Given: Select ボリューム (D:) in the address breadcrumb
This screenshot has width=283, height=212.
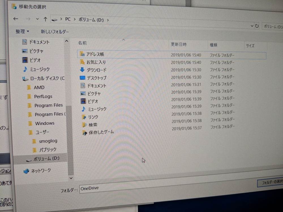Looking at the screenshot, I should click(x=91, y=20).
